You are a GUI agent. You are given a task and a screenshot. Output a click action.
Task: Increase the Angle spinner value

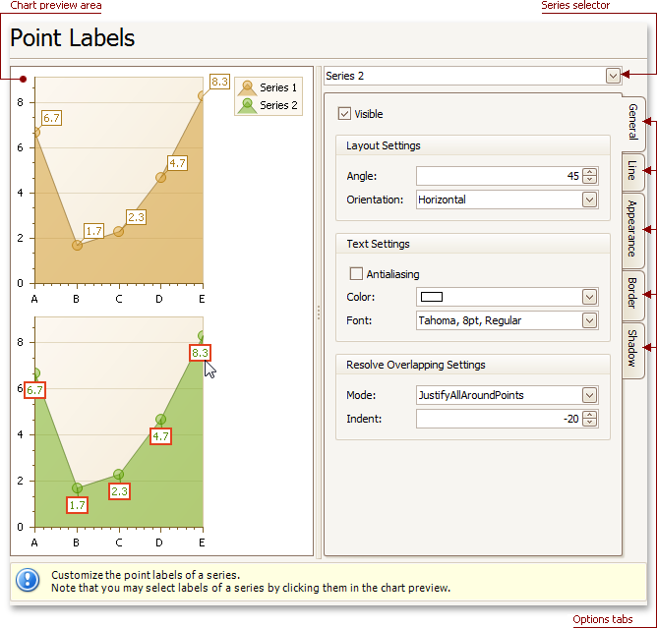click(x=589, y=172)
